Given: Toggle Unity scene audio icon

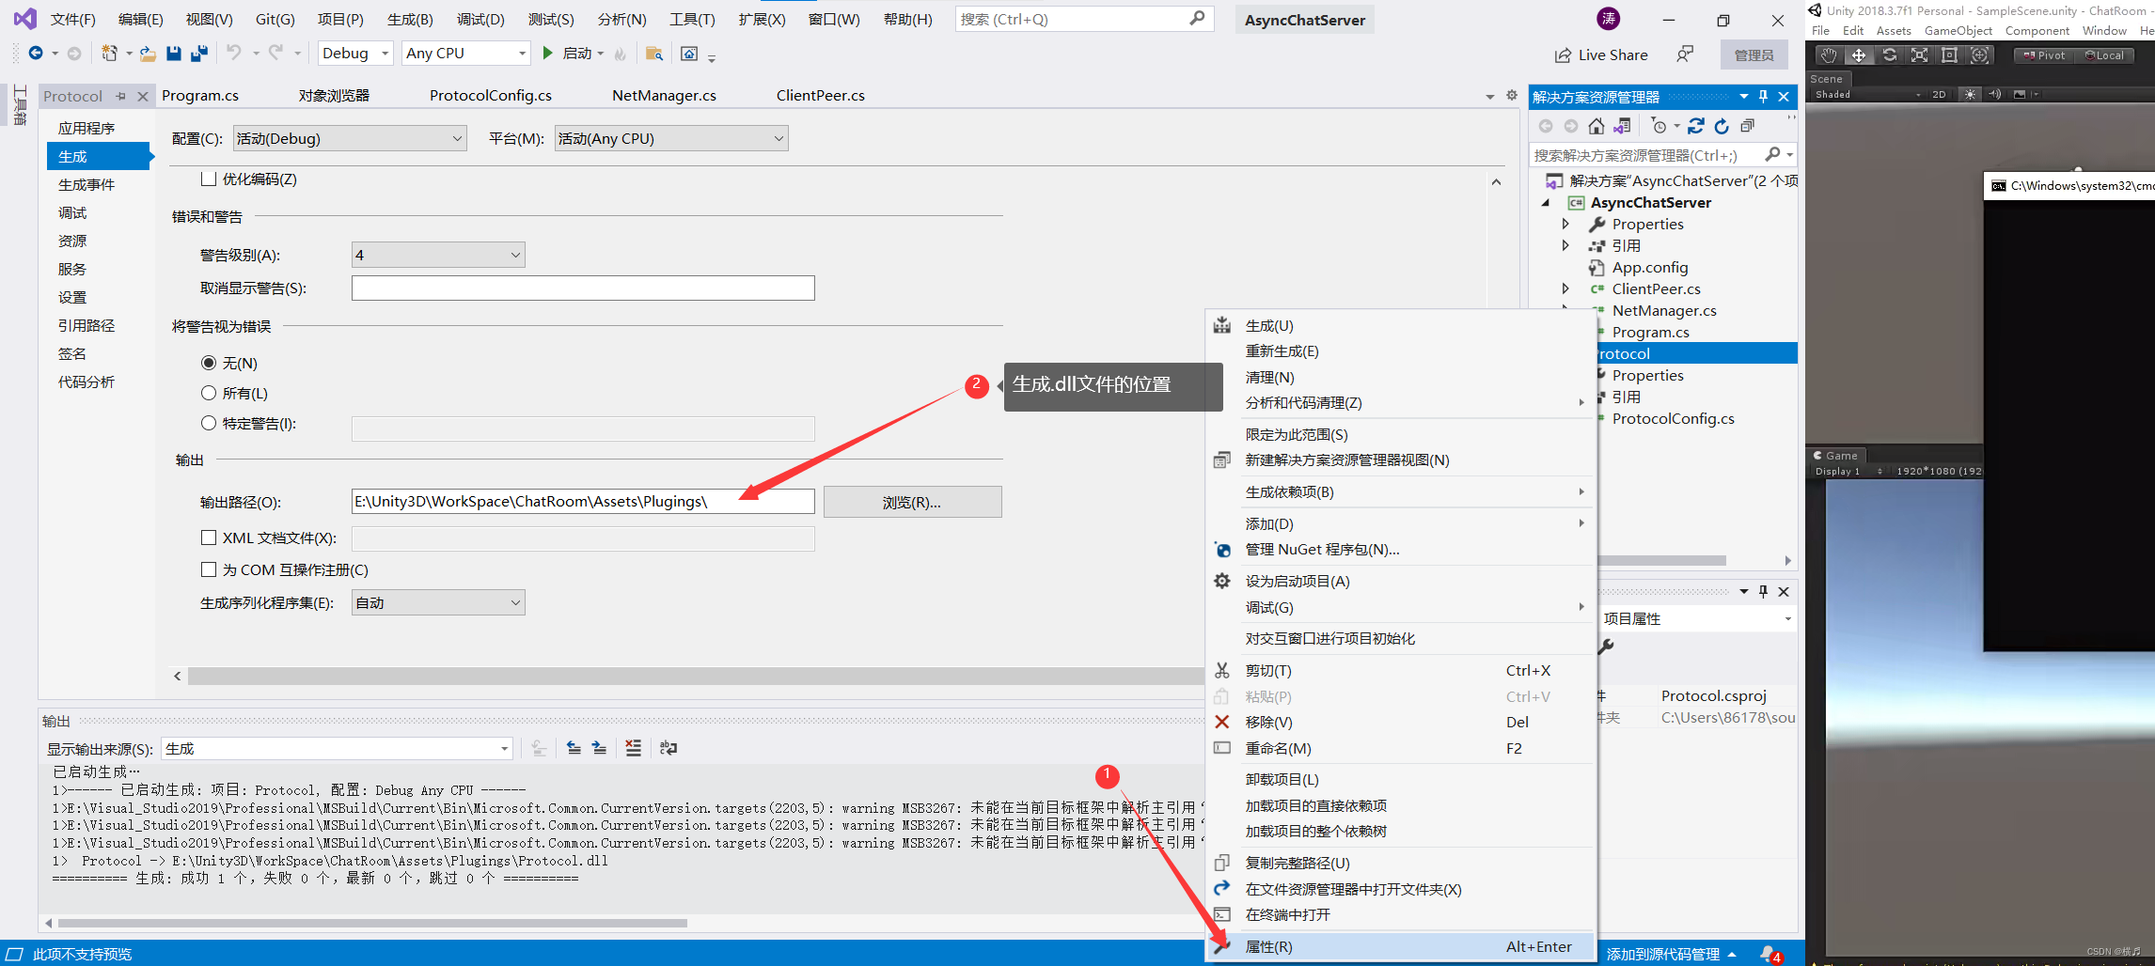Looking at the screenshot, I should pyautogui.click(x=1994, y=94).
